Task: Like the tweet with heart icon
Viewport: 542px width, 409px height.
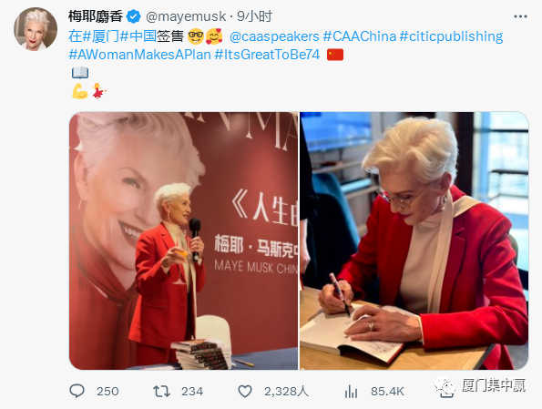Action: [x=245, y=391]
